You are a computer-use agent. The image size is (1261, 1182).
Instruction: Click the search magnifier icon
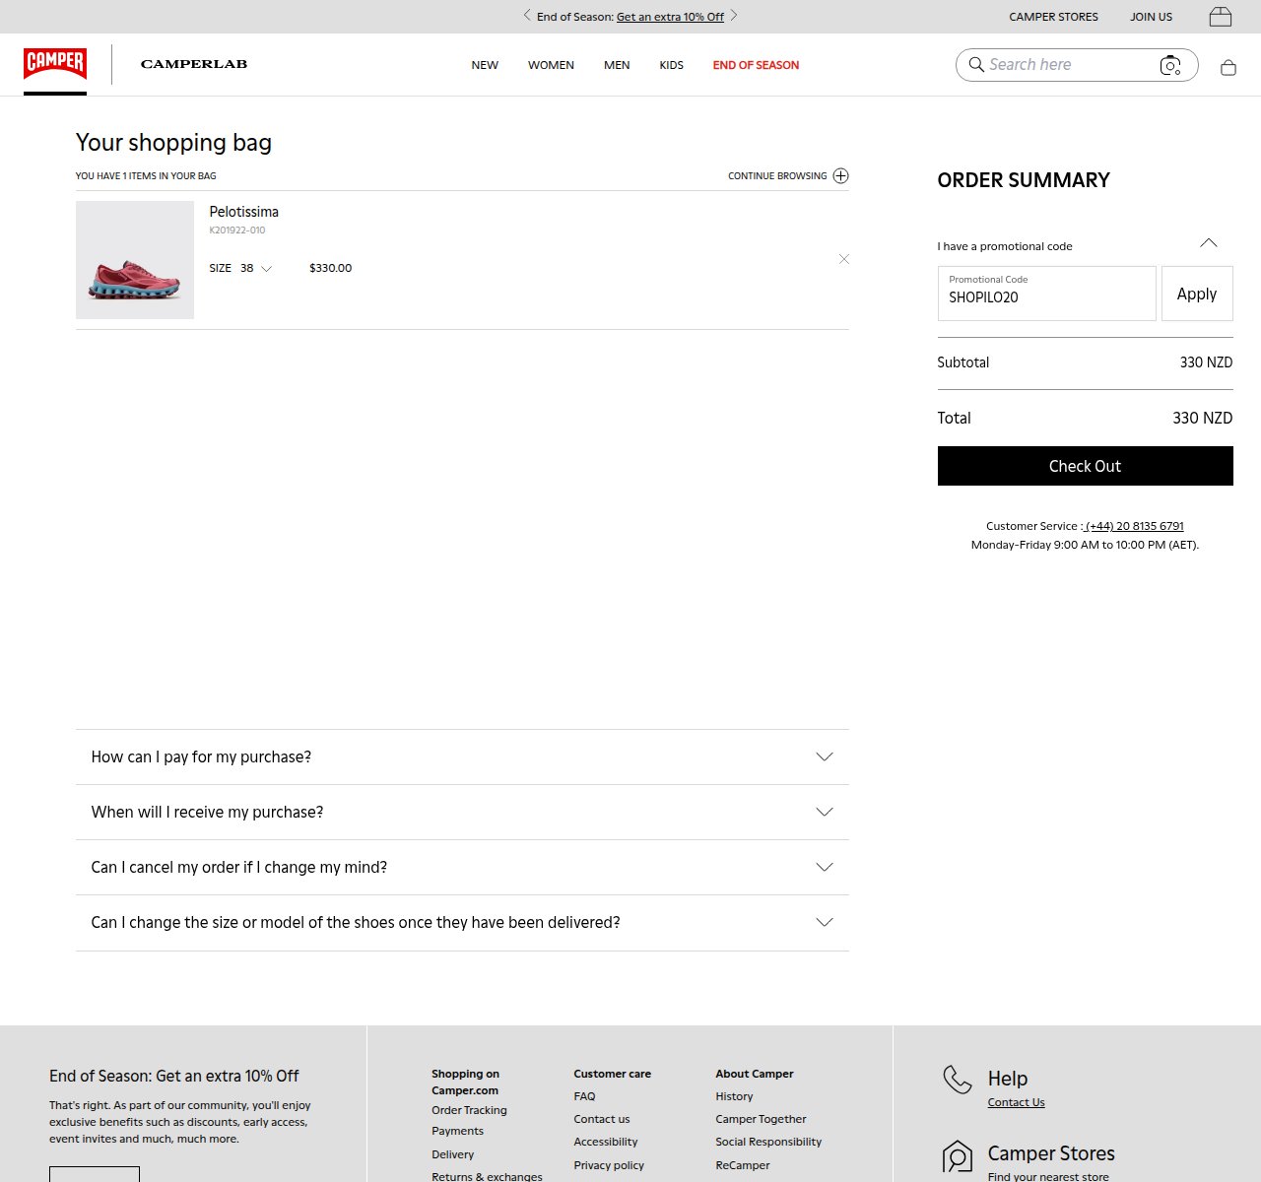point(976,64)
